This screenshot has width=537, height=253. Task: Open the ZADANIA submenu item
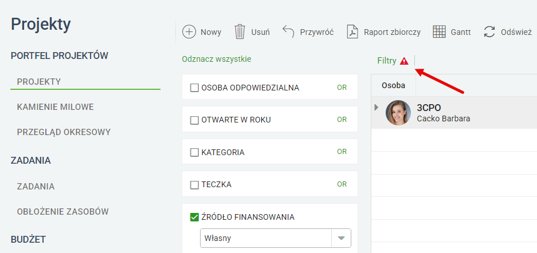pyautogui.click(x=36, y=187)
